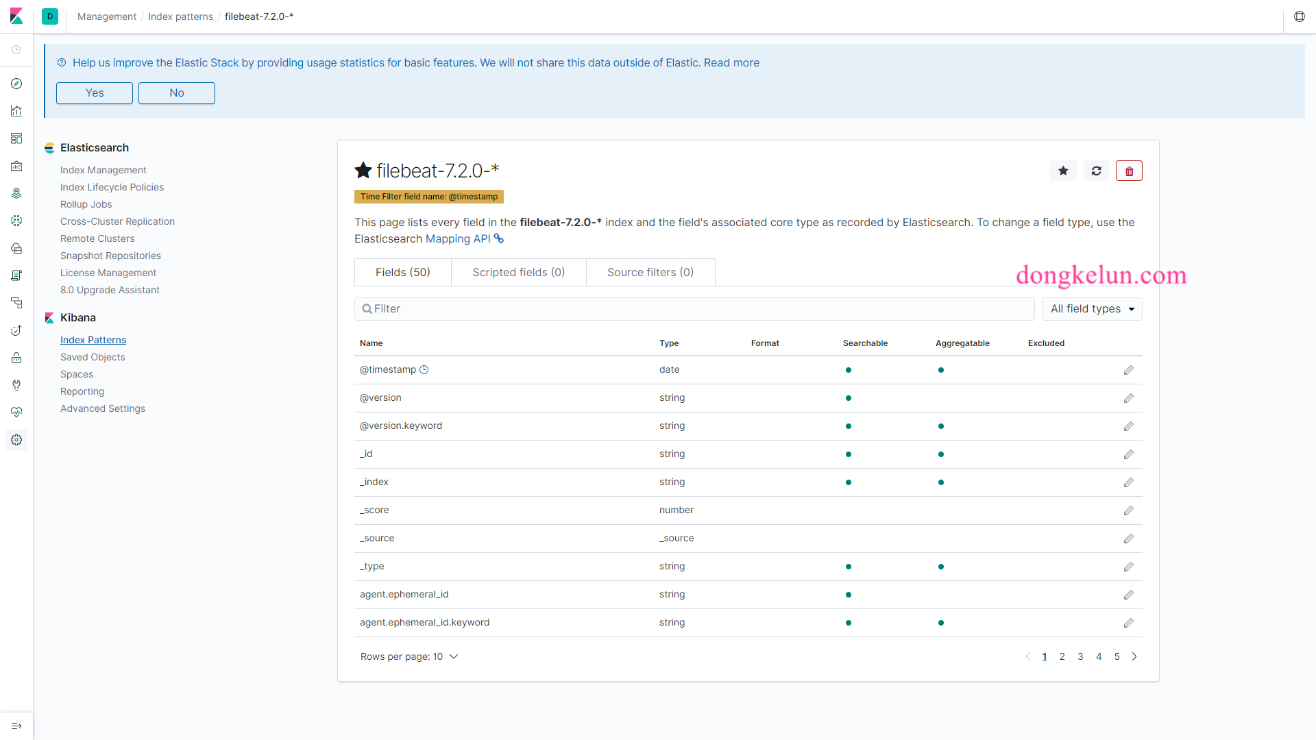
Task: Open Visualize chart icon in sidebar
Action: pyautogui.click(x=16, y=111)
